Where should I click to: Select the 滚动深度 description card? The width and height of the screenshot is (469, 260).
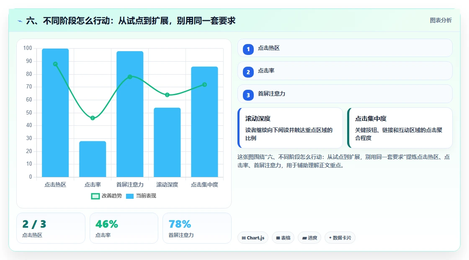[x=290, y=128]
